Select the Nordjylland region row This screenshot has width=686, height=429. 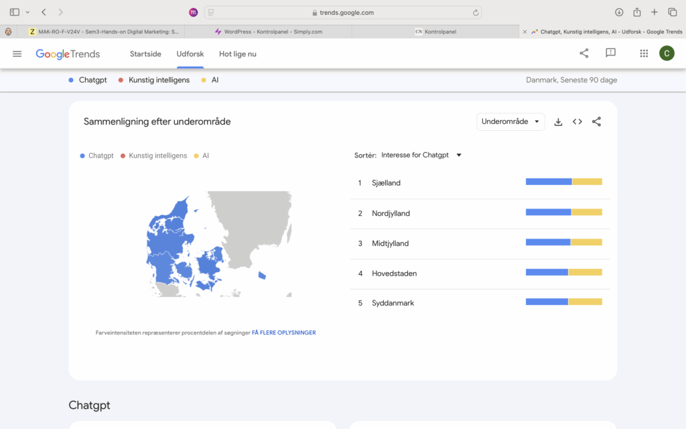coord(391,213)
